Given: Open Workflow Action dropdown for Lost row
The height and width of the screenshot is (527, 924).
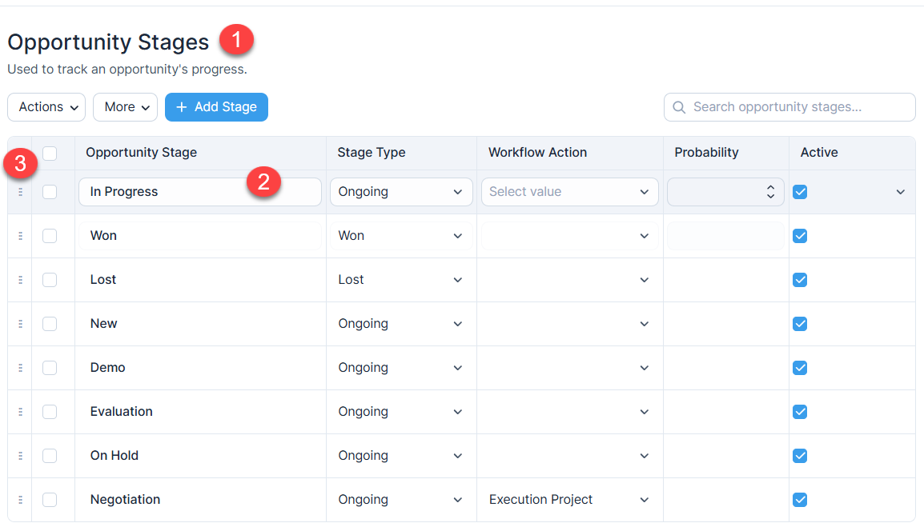Looking at the screenshot, I should [x=570, y=280].
